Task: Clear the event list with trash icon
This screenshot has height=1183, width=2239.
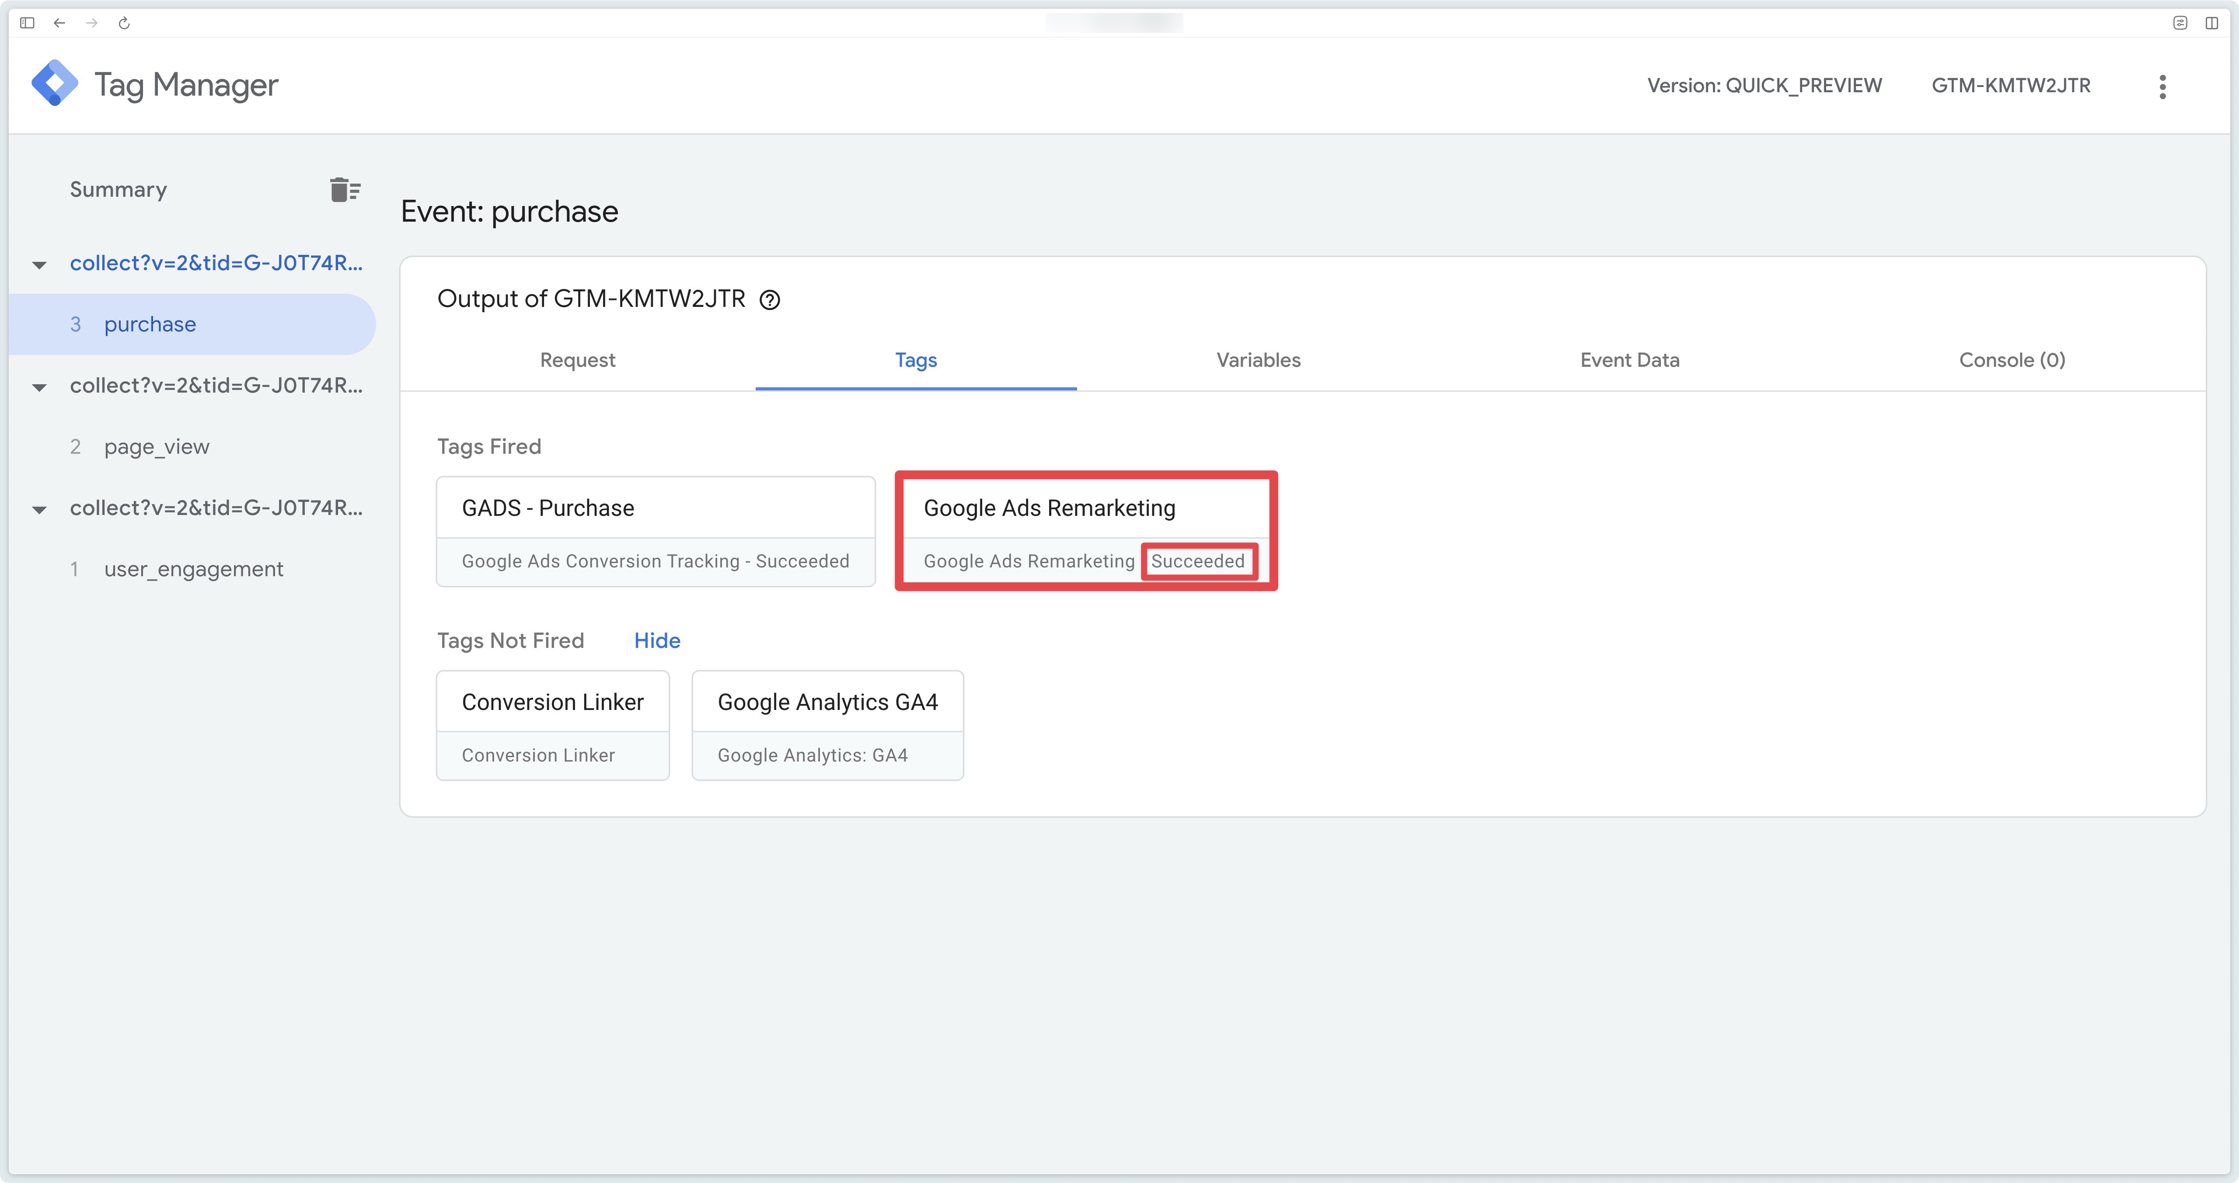Action: 345,189
